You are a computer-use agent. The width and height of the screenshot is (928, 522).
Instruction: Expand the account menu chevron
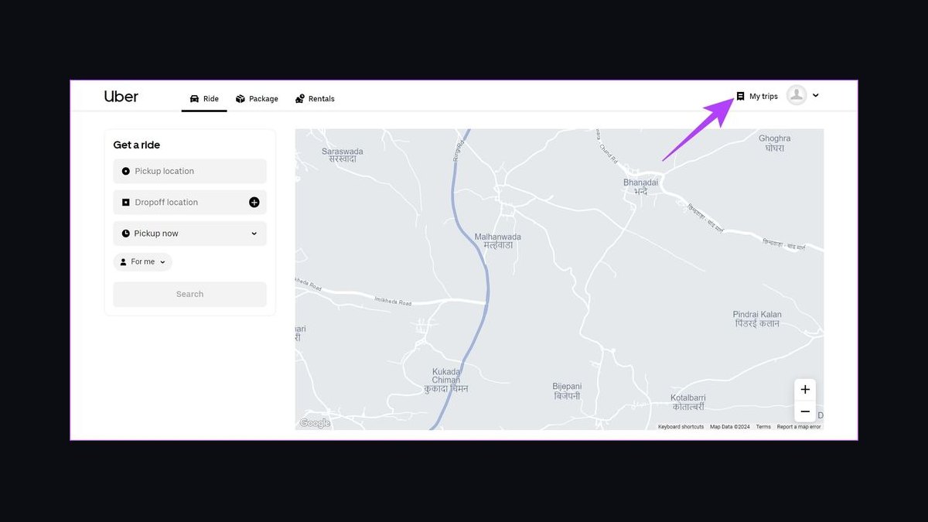(815, 95)
